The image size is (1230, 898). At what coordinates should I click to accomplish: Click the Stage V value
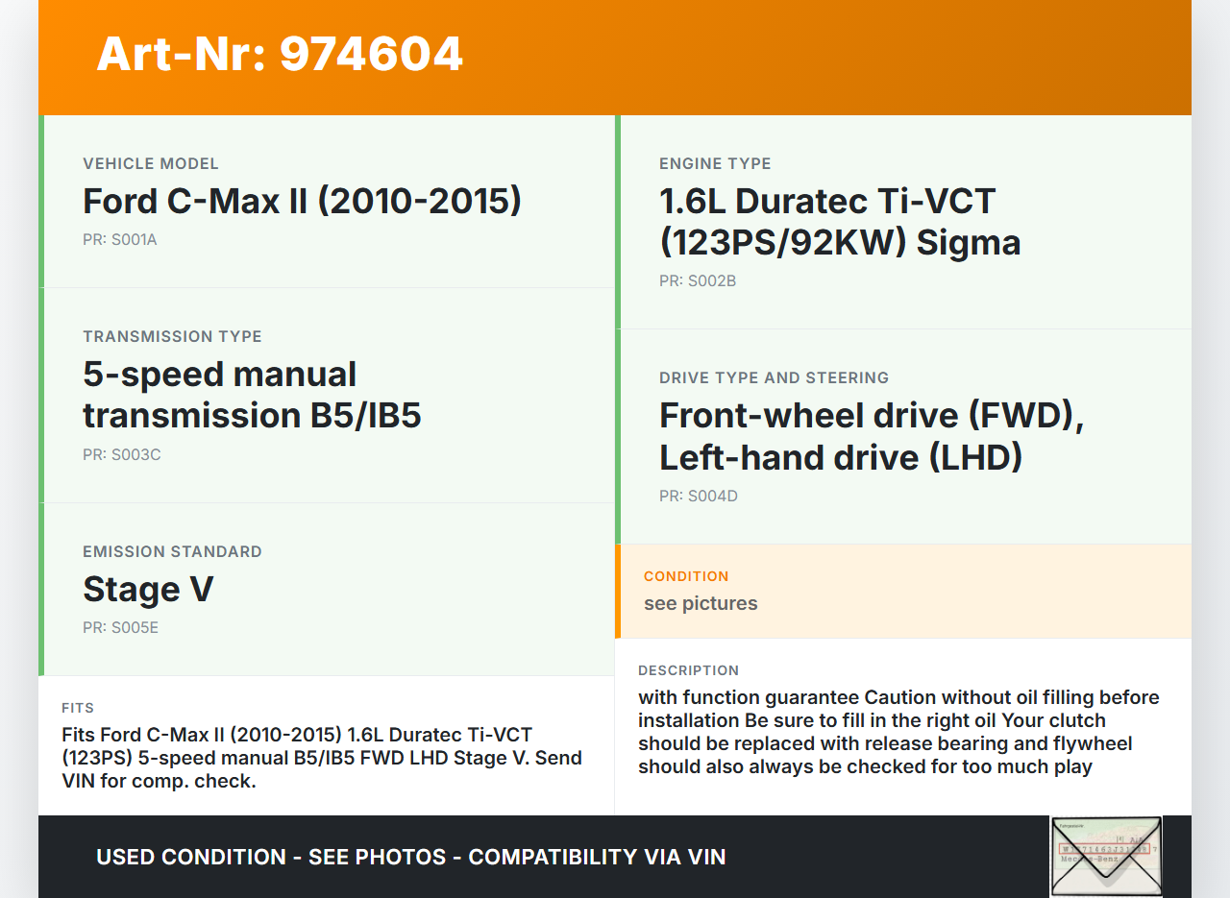coord(148,590)
